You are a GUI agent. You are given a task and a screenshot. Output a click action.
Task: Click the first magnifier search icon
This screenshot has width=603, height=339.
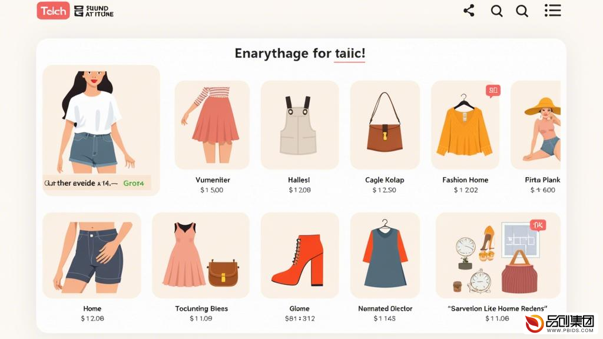(x=496, y=11)
